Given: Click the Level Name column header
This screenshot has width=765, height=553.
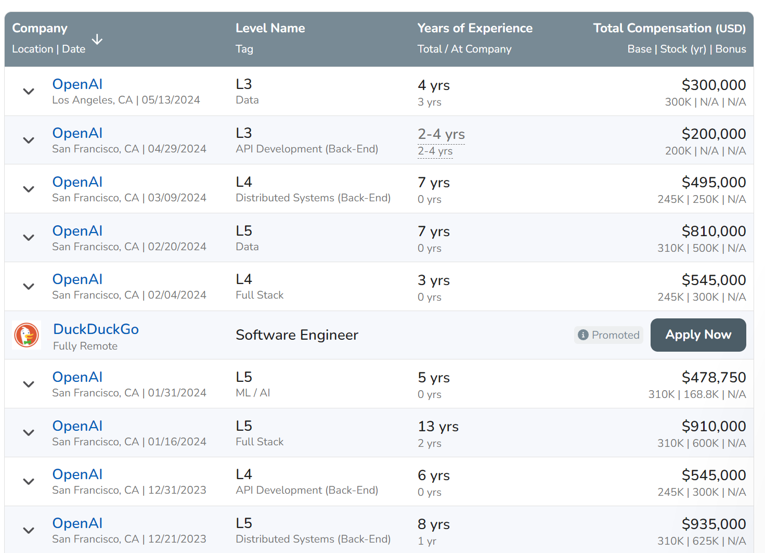Looking at the screenshot, I should (270, 28).
